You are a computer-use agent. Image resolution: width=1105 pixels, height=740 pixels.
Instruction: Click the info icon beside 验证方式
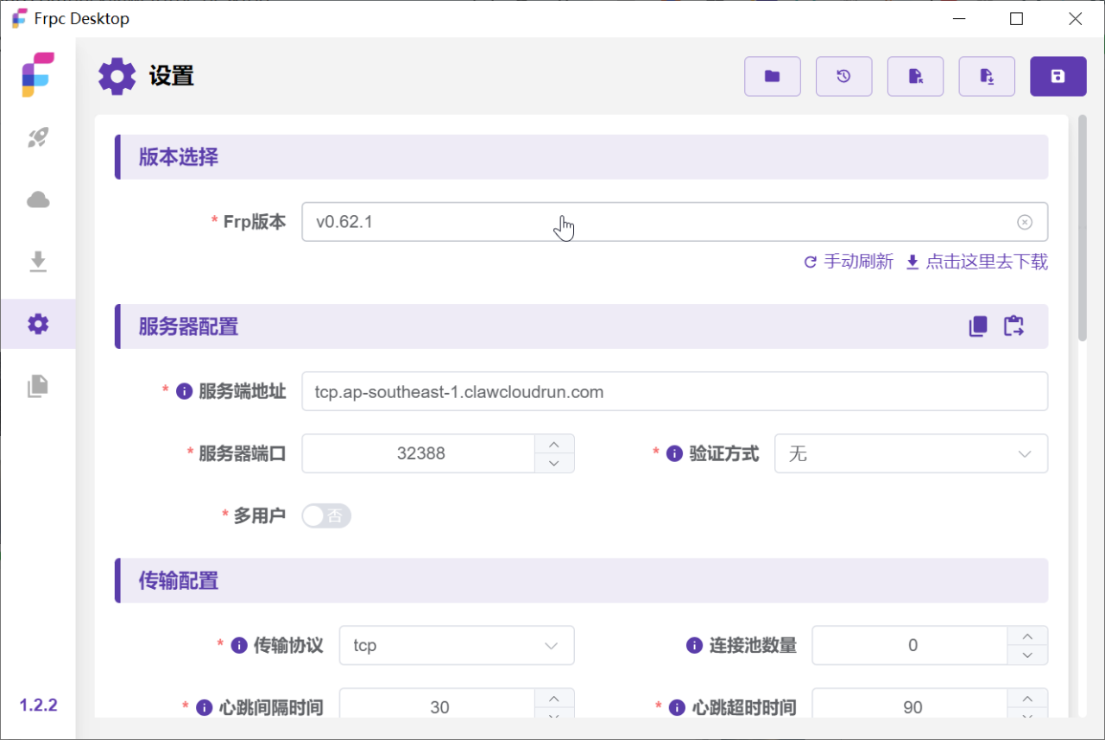coord(674,453)
